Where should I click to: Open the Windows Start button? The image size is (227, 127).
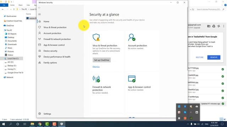(4, 124)
